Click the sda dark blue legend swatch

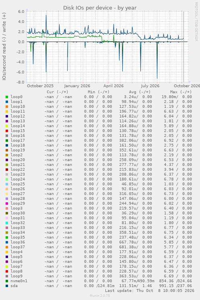[7, 286]
